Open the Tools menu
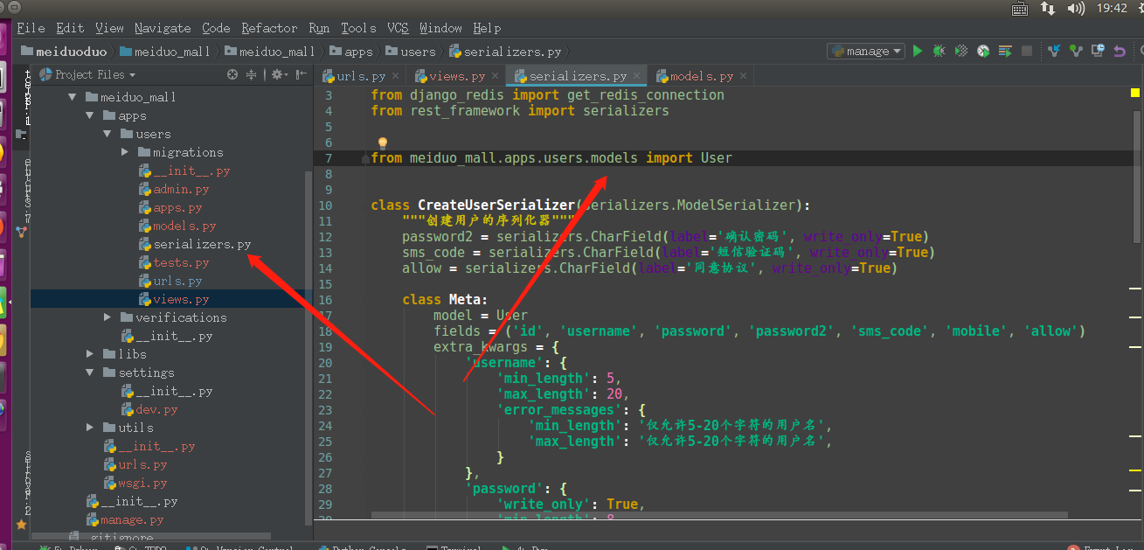 coord(358,28)
